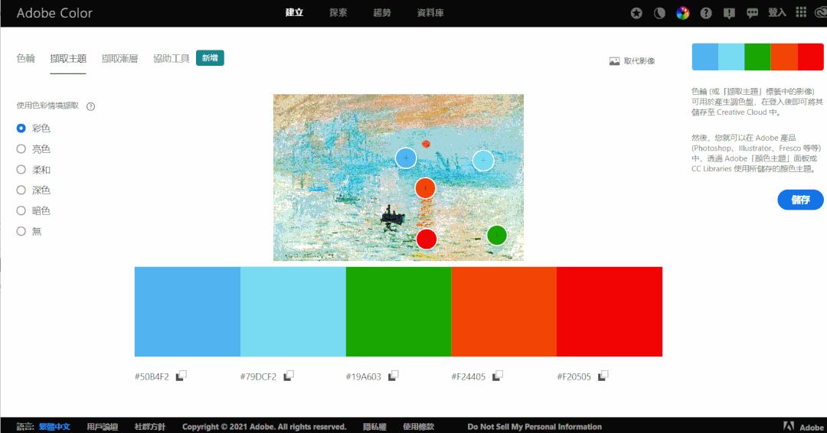Click the blue color picker marker on painting
827x433 pixels.
pyautogui.click(x=406, y=158)
